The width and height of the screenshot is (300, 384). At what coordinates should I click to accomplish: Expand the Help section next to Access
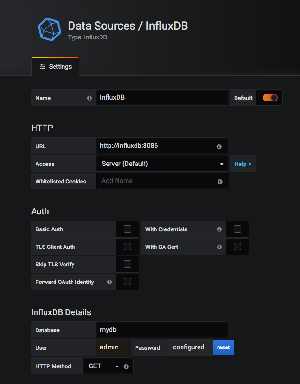[x=243, y=164]
